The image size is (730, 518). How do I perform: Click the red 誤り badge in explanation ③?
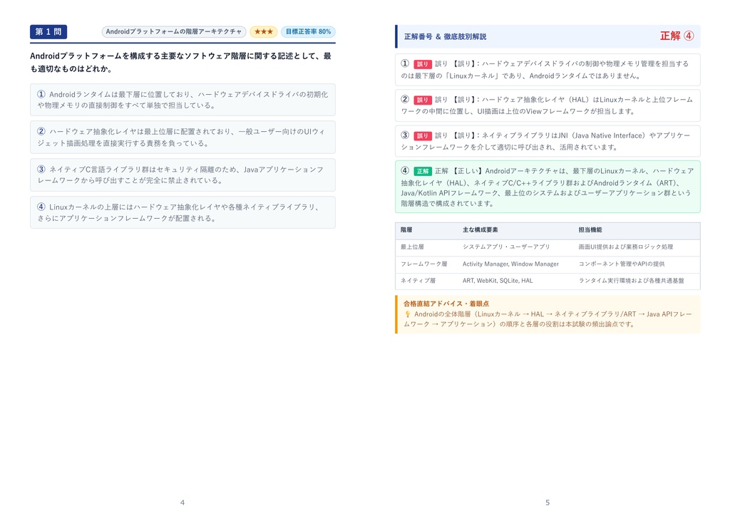pos(422,136)
